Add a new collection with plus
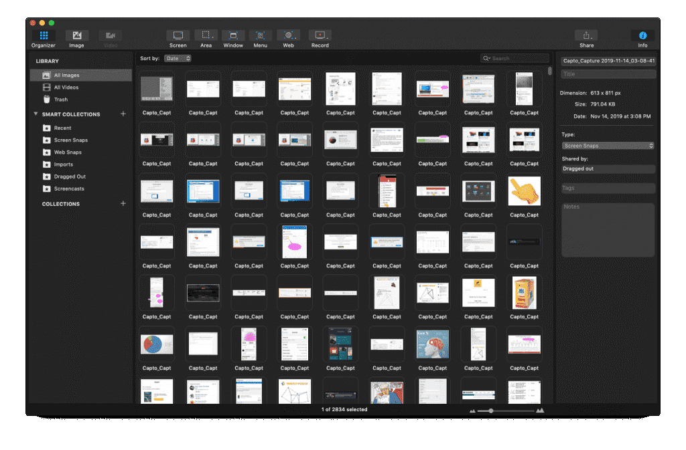The image size is (686, 450). pos(123,203)
